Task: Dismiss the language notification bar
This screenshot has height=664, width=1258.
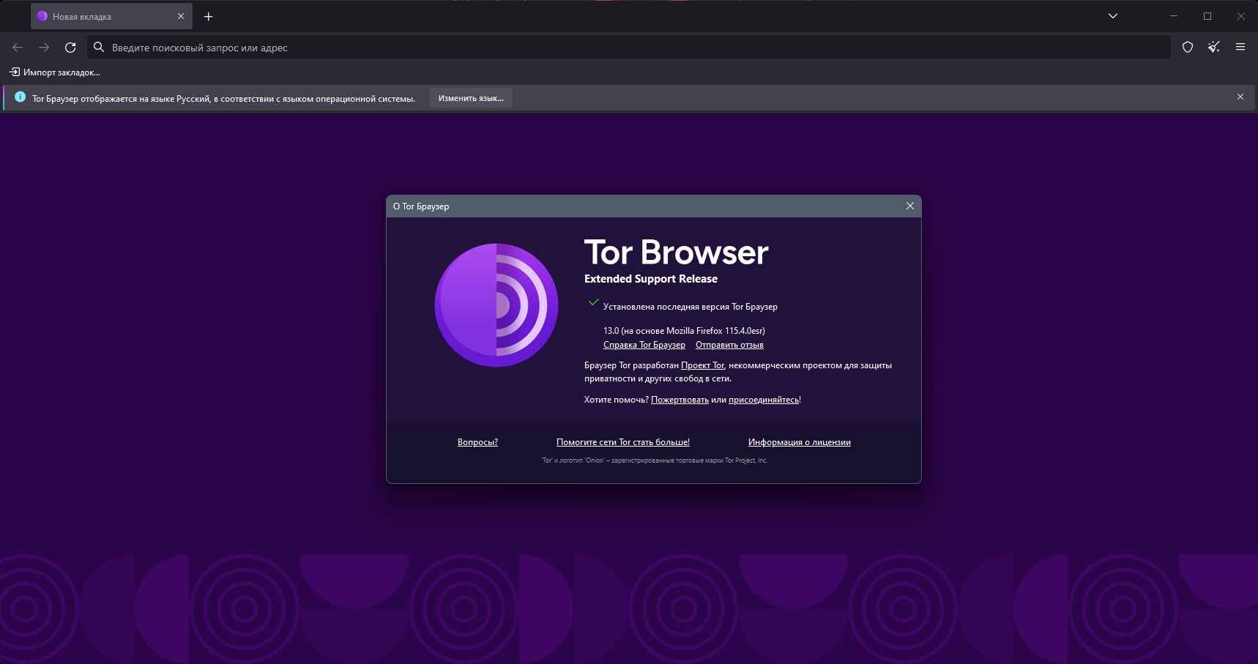Action: tap(1240, 97)
